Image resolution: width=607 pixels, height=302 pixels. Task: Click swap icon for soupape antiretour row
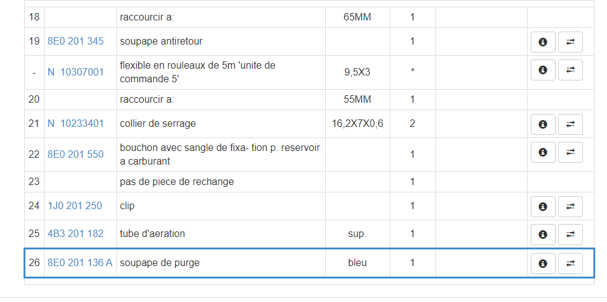pos(570,42)
